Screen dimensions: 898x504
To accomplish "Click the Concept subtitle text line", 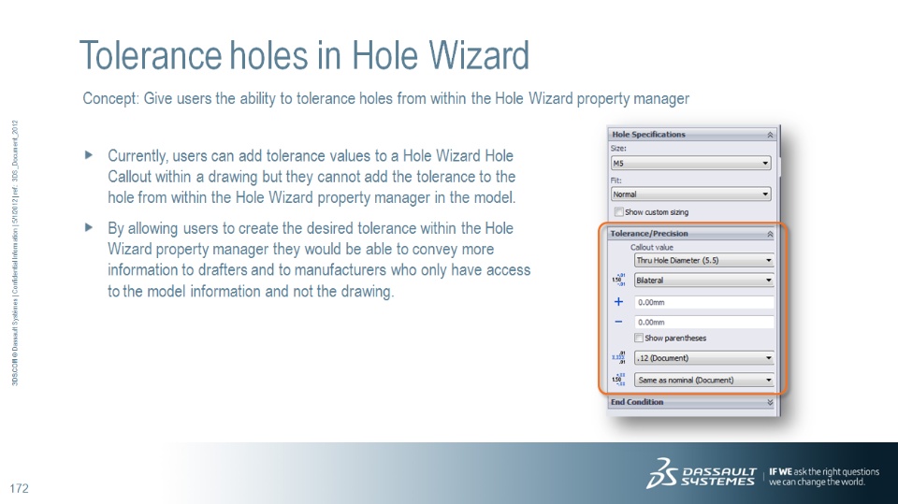I will (386, 98).
